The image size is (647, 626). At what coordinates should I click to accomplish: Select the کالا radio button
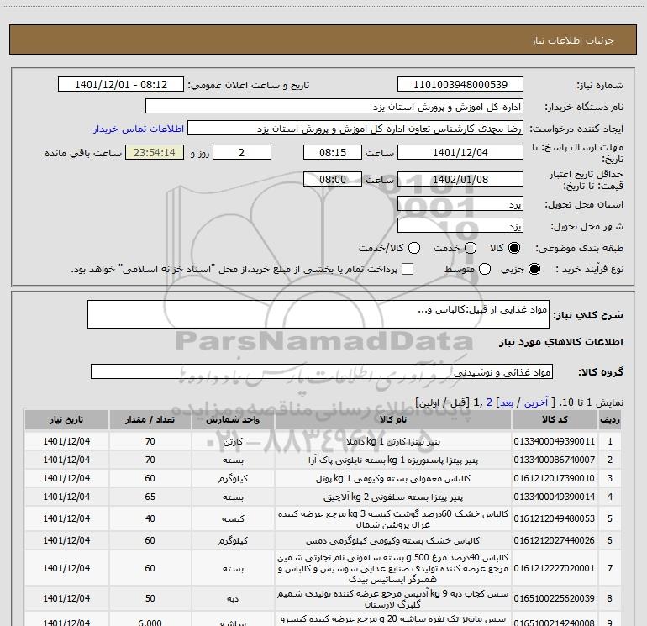(x=514, y=248)
